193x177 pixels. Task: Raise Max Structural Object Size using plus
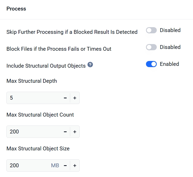pos(75,165)
